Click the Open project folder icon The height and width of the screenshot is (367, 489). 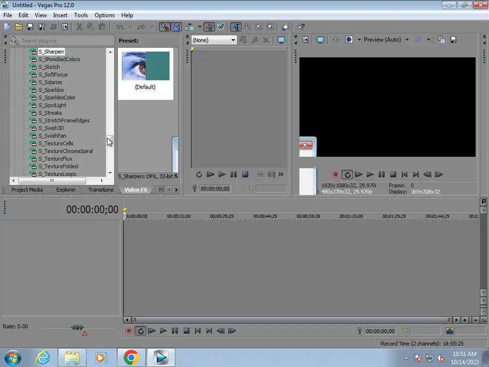coord(19,27)
